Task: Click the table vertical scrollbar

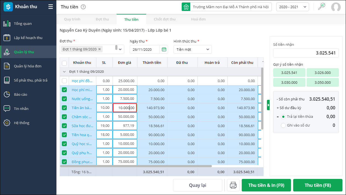Action: 262,98
